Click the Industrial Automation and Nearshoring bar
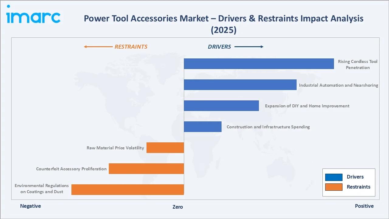The height and width of the screenshot is (219, 389). tap(240, 85)
